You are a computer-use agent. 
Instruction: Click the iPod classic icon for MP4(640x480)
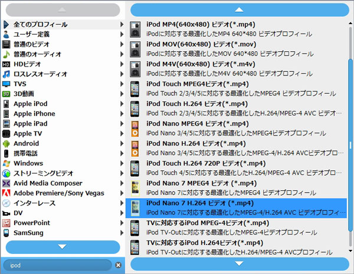coord(135,29)
